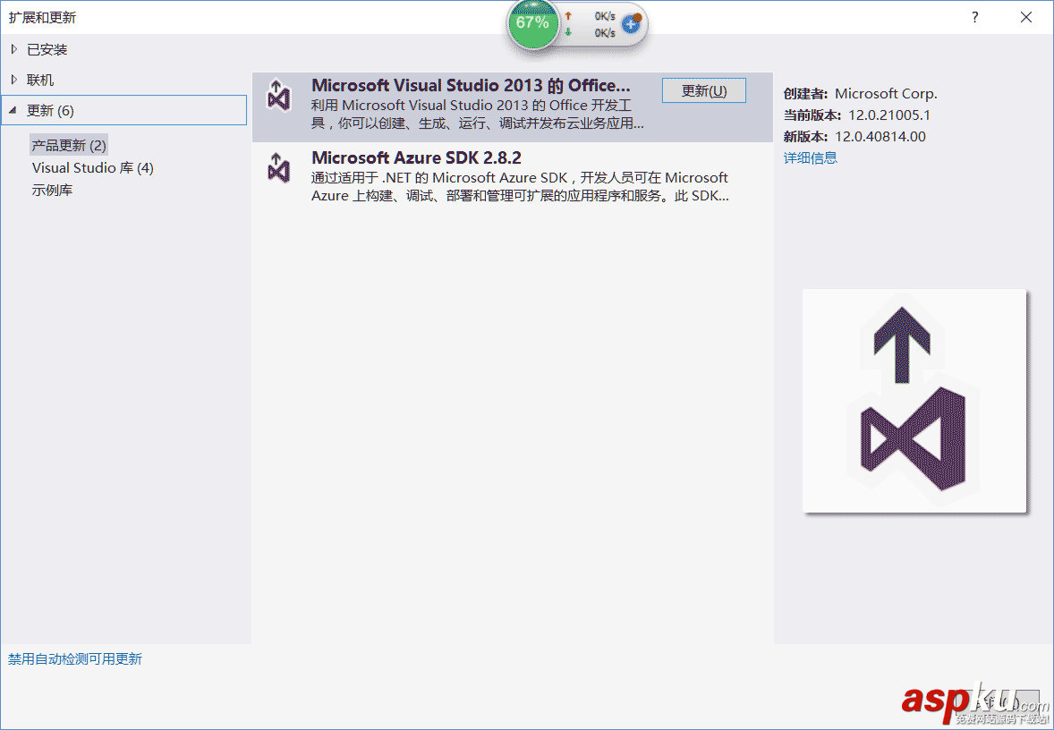
Task: Click the orange upload arrow icon
Action: pyautogui.click(x=566, y=15)
